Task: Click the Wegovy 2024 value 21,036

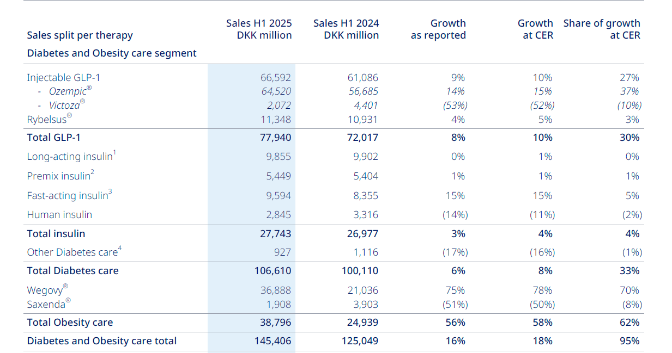Action: [363, 291]
